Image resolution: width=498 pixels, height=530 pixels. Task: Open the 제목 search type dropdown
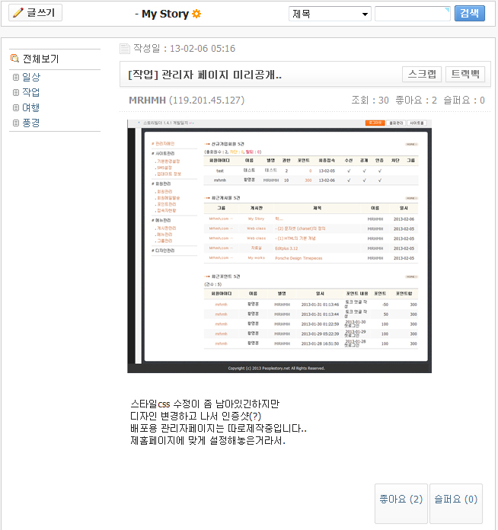(329, 14)
